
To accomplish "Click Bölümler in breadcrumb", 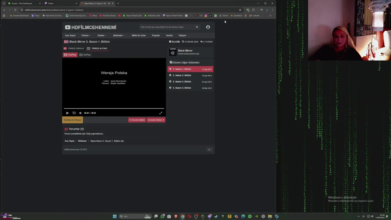I will coord(82,141).
